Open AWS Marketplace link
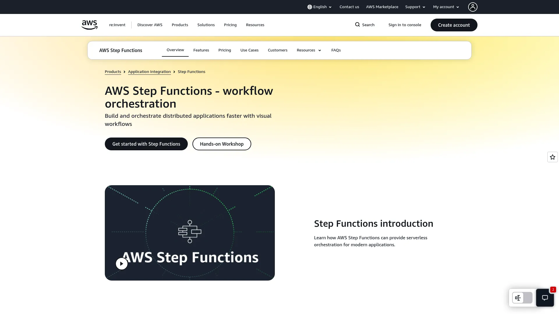Image resolution: width=559 pixels, height=314 pixels. point(382,7)
